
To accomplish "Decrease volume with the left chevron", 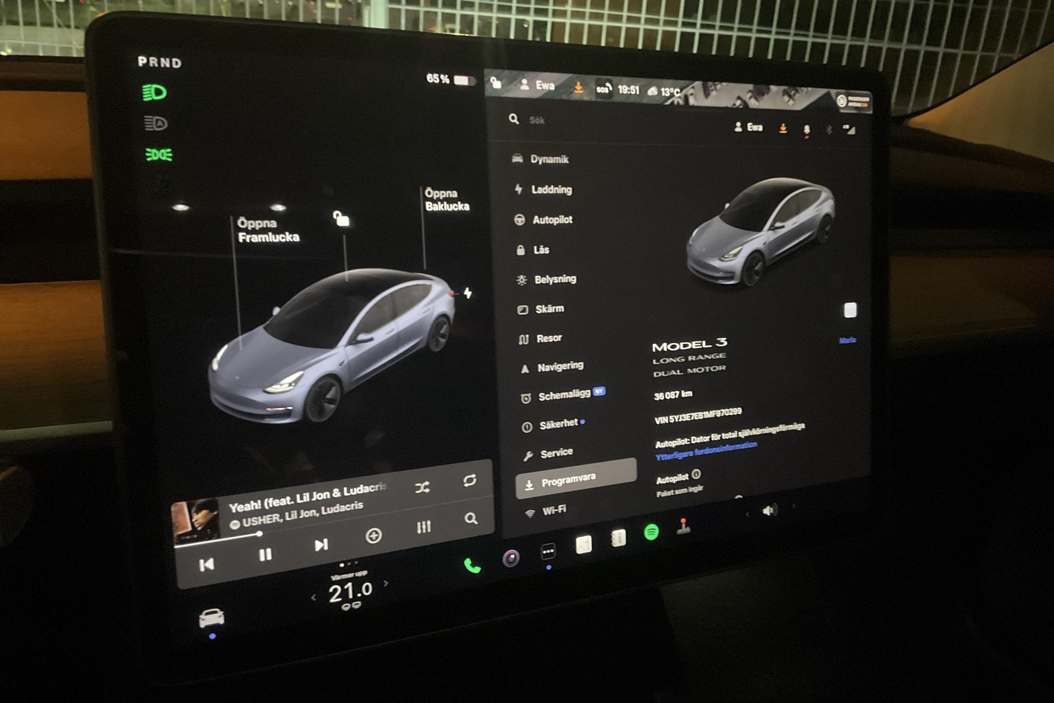I will click(x=747, y=515).
